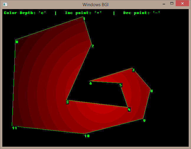The image size is (191, 149).
Task: Select vertex 7 on the polygon
Action: pos(133,70)
